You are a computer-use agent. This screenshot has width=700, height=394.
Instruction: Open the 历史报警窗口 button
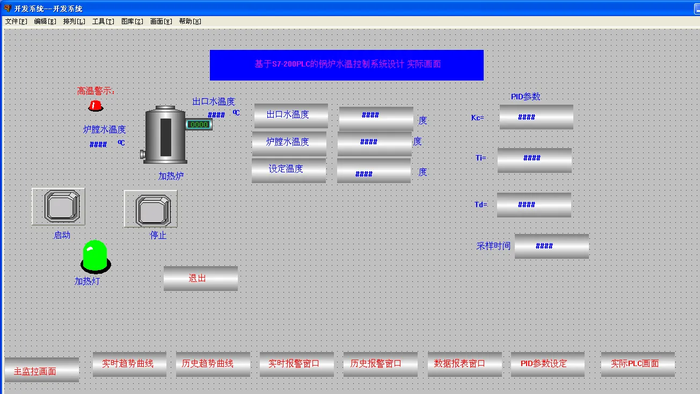click(x=381, y=364)
